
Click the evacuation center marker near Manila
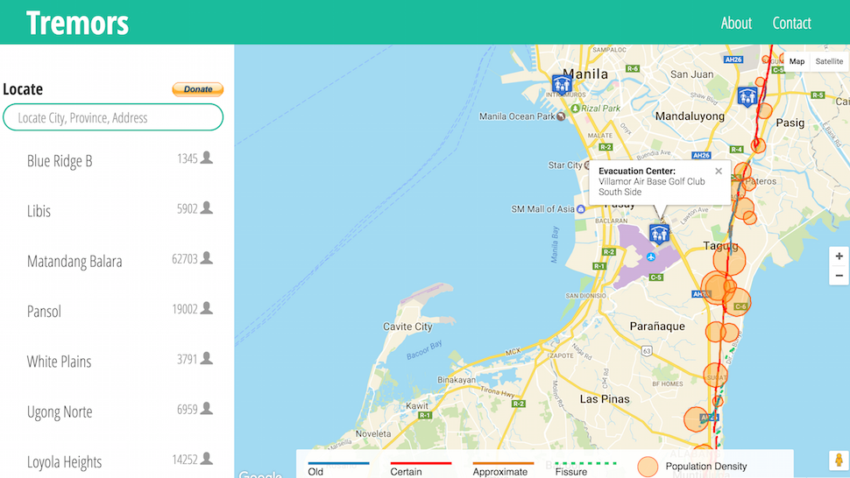[x=562, y=85]
